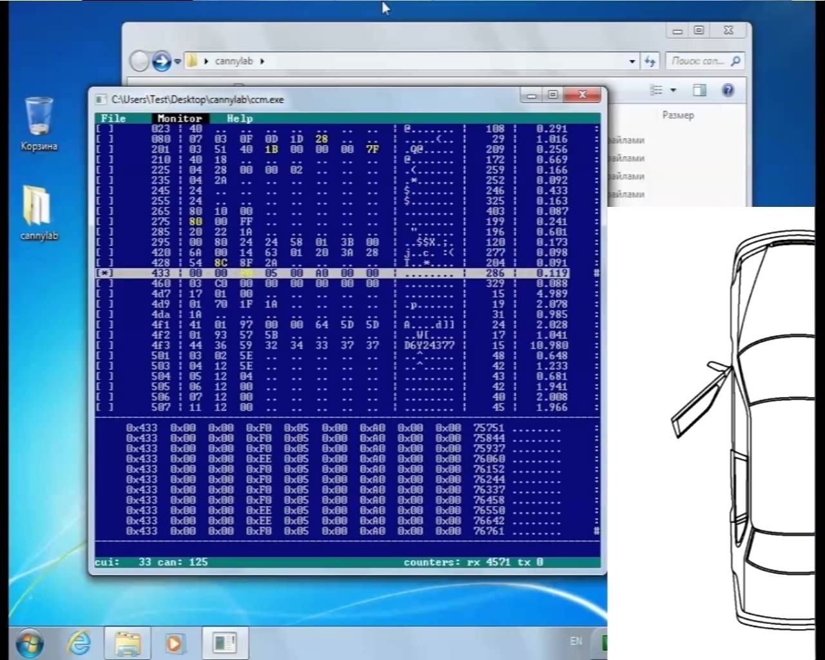
Task: Maximize the ccm.exe console window
Action: pos(553,95)
